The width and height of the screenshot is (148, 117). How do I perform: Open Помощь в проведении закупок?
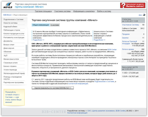pos(12,78)
